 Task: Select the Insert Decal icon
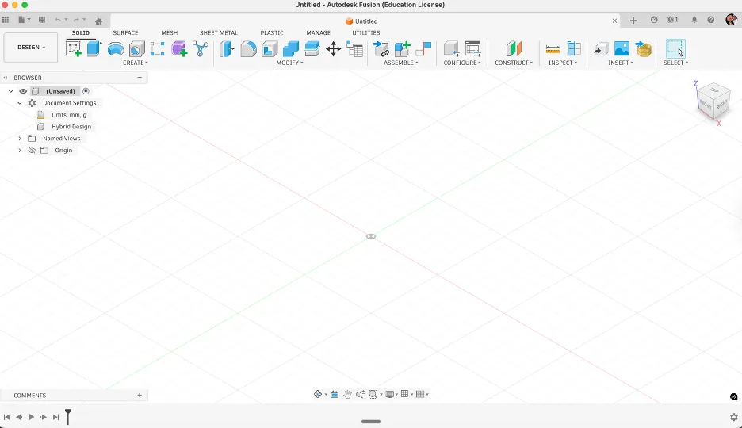click(x=644, y=48)
